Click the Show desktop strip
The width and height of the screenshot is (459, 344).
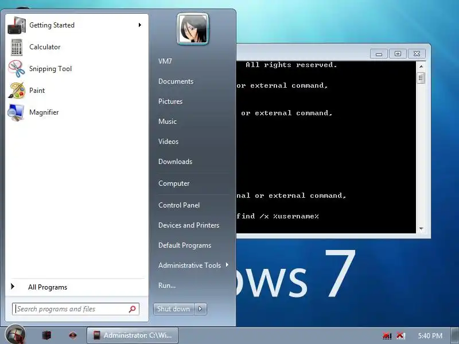tap(455, 335)
